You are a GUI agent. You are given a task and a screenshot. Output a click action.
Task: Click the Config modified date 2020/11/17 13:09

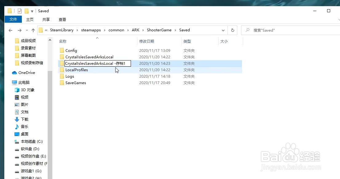pos(155,50)
